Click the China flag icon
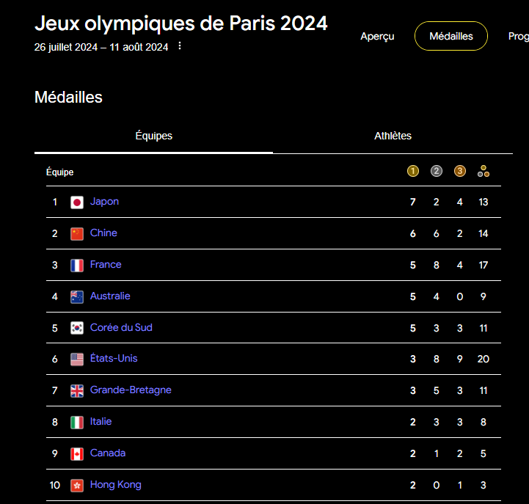This screenshot has height=504, width=529. coord(77,234)
